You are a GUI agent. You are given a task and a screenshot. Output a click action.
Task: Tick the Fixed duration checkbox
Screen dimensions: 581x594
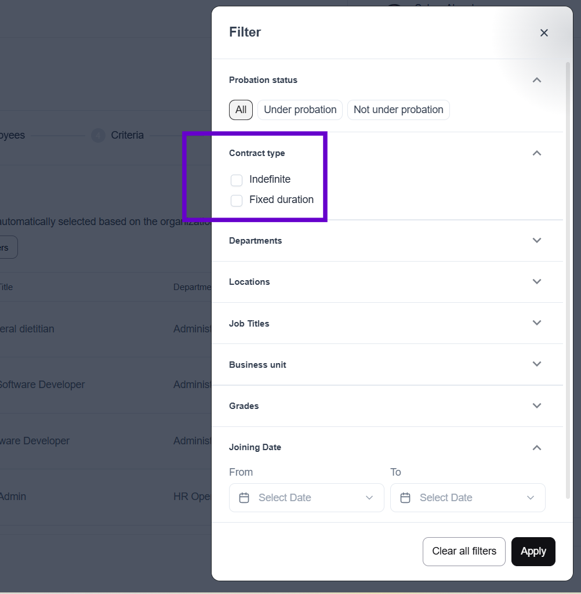[x=237, y=200]
